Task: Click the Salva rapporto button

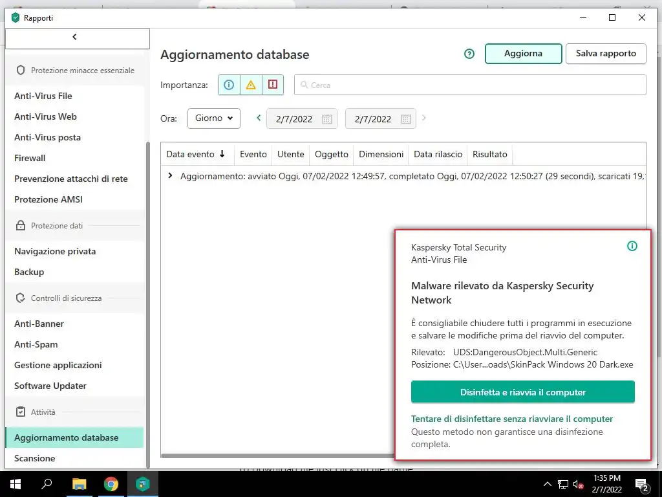Action: pos(606,54)
